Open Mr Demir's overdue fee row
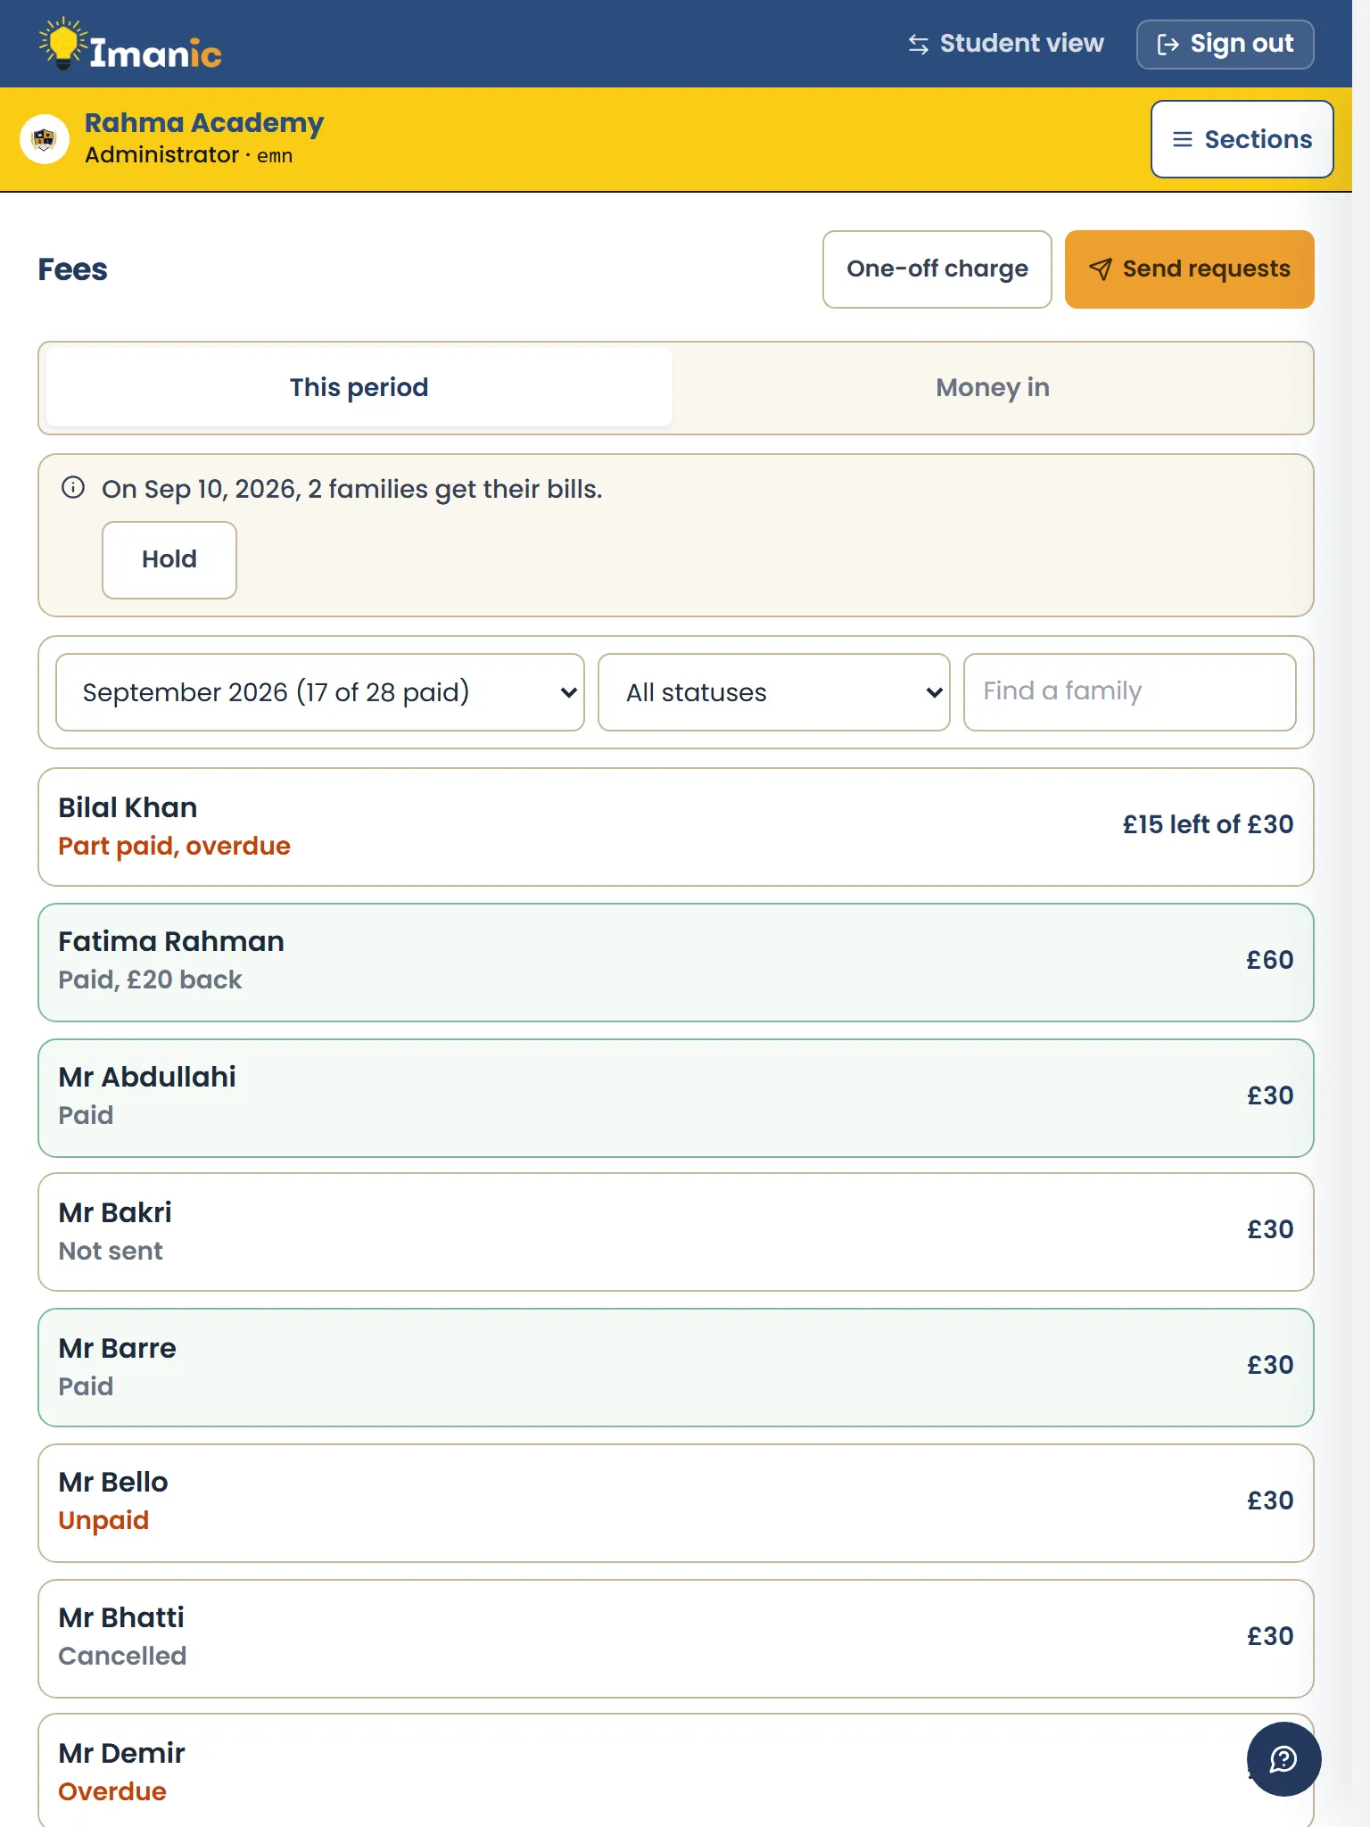Viewport: 1370px width, 1827px height. 676,1771
